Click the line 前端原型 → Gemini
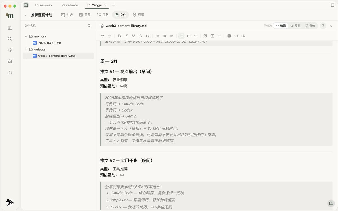 coord(121,116)
